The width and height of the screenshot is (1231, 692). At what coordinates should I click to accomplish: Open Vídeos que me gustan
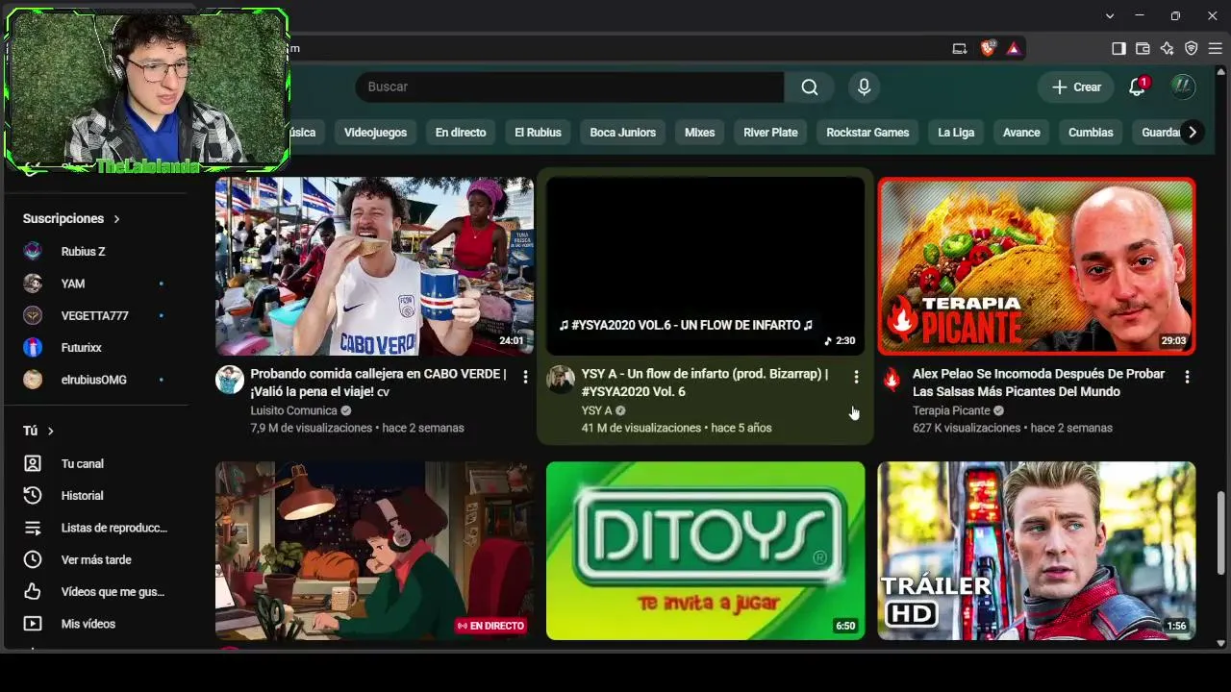(x=94, y=592)
